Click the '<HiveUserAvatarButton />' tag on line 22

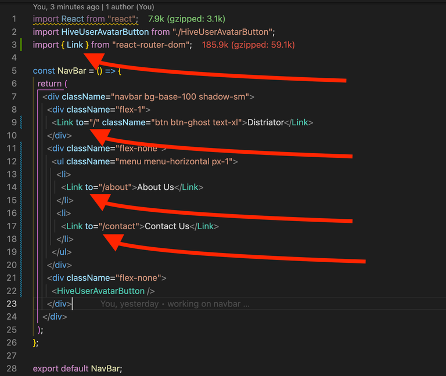click(x=103, y=291)
